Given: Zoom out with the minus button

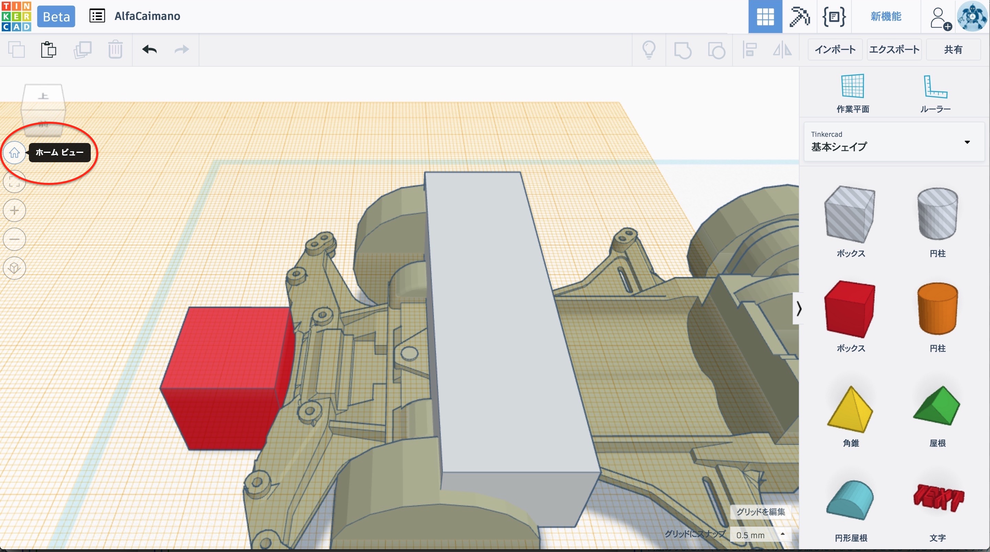Looking at the screenshot, I should click(14, 240).
